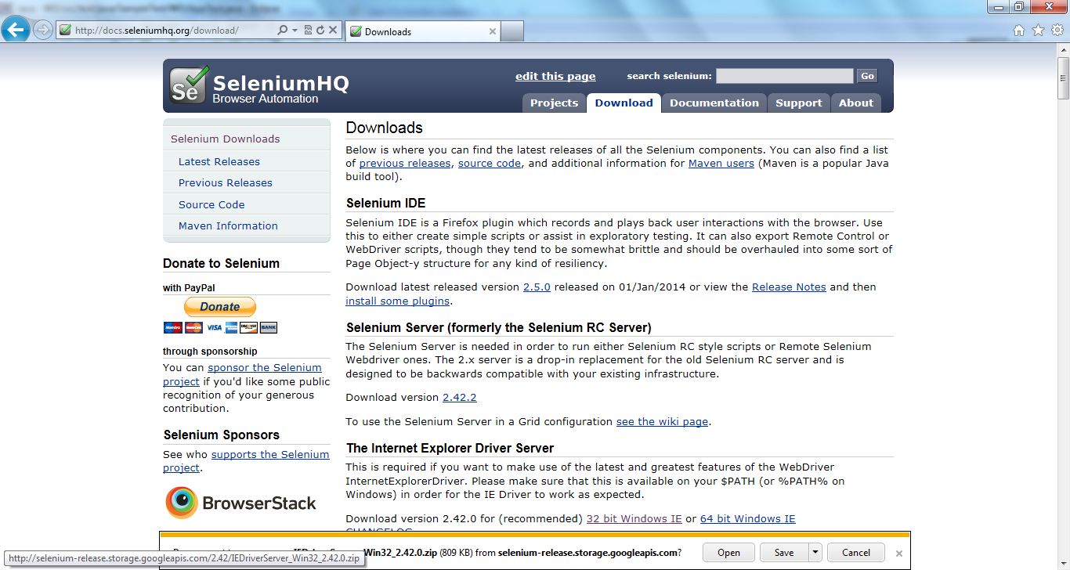Open the Projects site tab
This screenshot has height=570, width=1070.
[554, 103]
